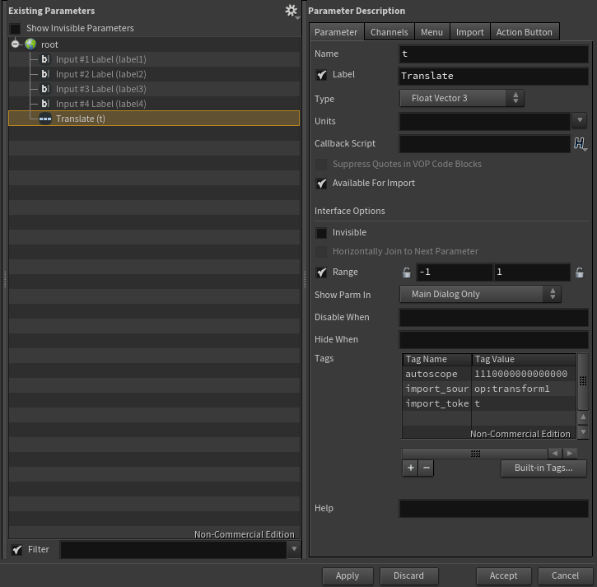Image resolution: width=597 pixels, height=587 pixels.
Task: Select Input #3 Label (label3) row
Action: pyautogui.click(x=154, y=89)
